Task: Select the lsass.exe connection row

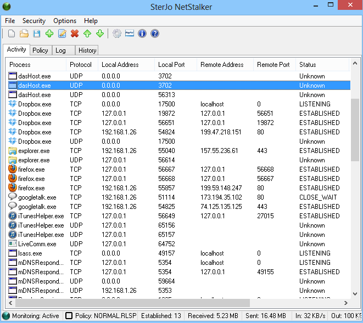Action: point(30,253)
